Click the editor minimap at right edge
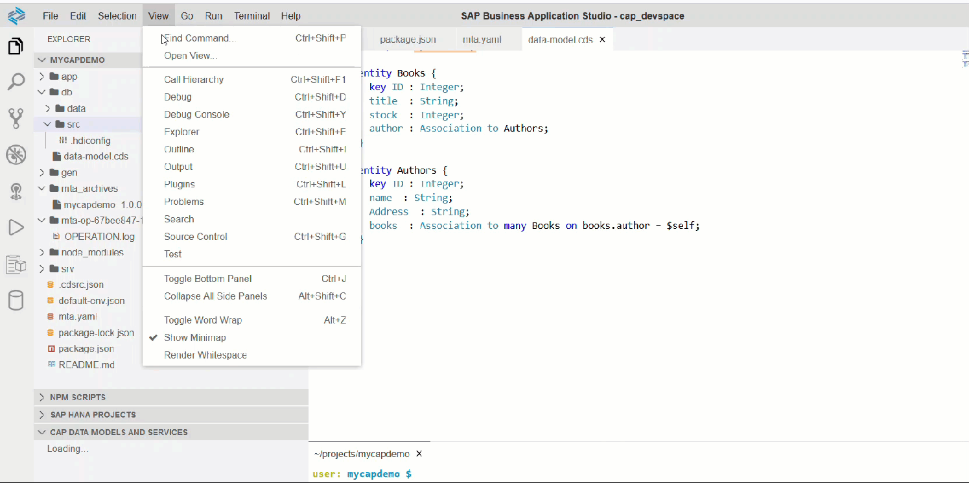Image resolution: width=969 pixels, height=483 pixels. pos(964,60)
